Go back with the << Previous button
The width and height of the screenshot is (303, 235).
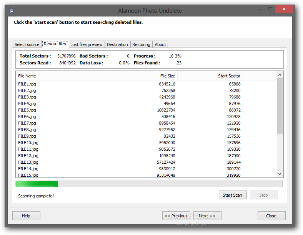[x=176, y=216]
